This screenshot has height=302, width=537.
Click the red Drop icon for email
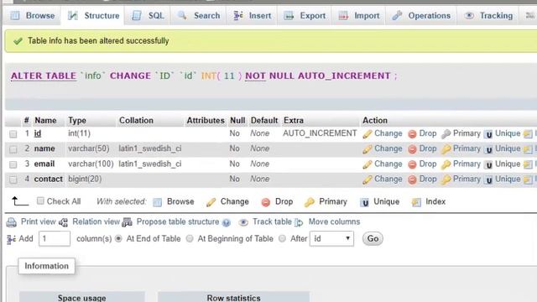point(412,164)
